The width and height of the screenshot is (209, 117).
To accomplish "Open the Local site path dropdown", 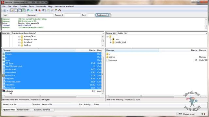I will tap(103, 33).
